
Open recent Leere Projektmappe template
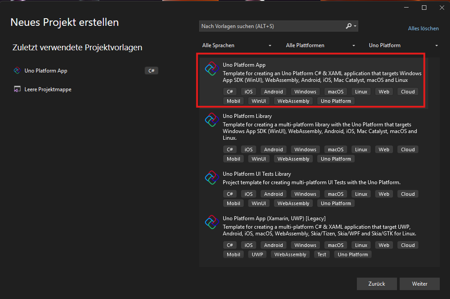click(x=48, y=89)
